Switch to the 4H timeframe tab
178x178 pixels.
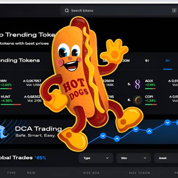coord(168,61)
